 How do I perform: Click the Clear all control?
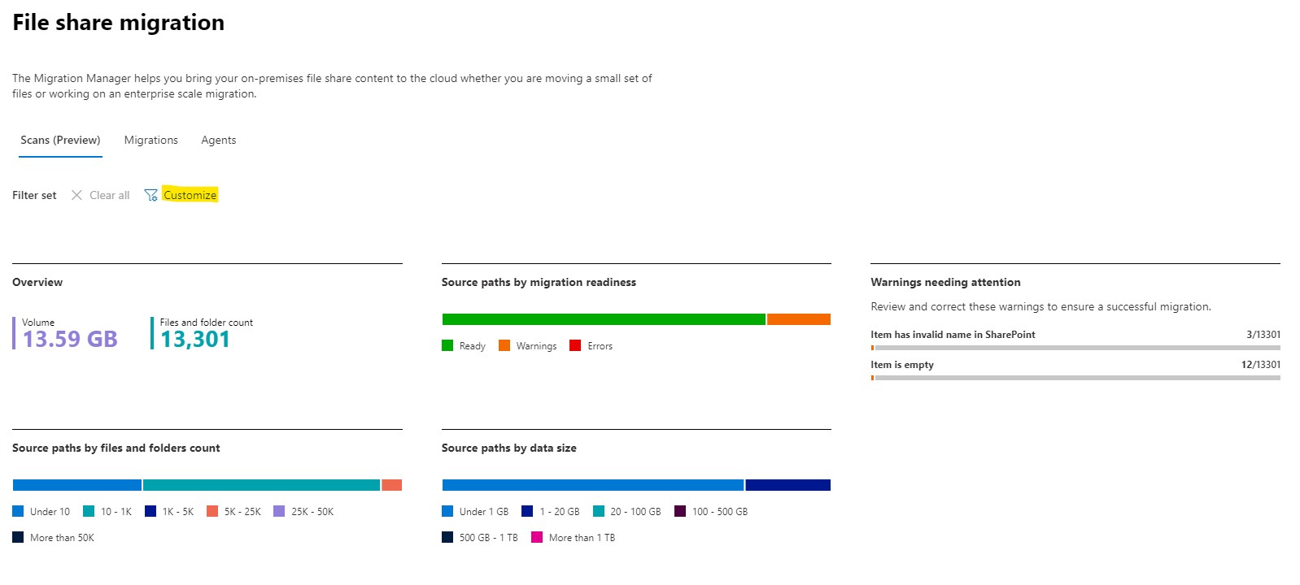[x=109, y=195]
